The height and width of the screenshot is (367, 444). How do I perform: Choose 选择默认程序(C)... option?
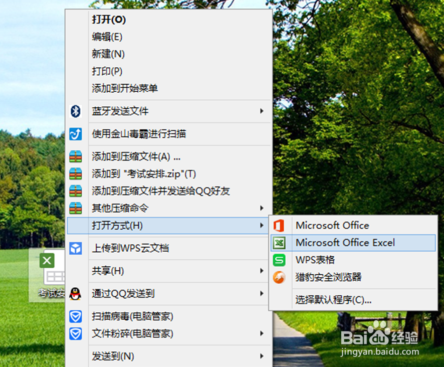(x=353, y=300)
